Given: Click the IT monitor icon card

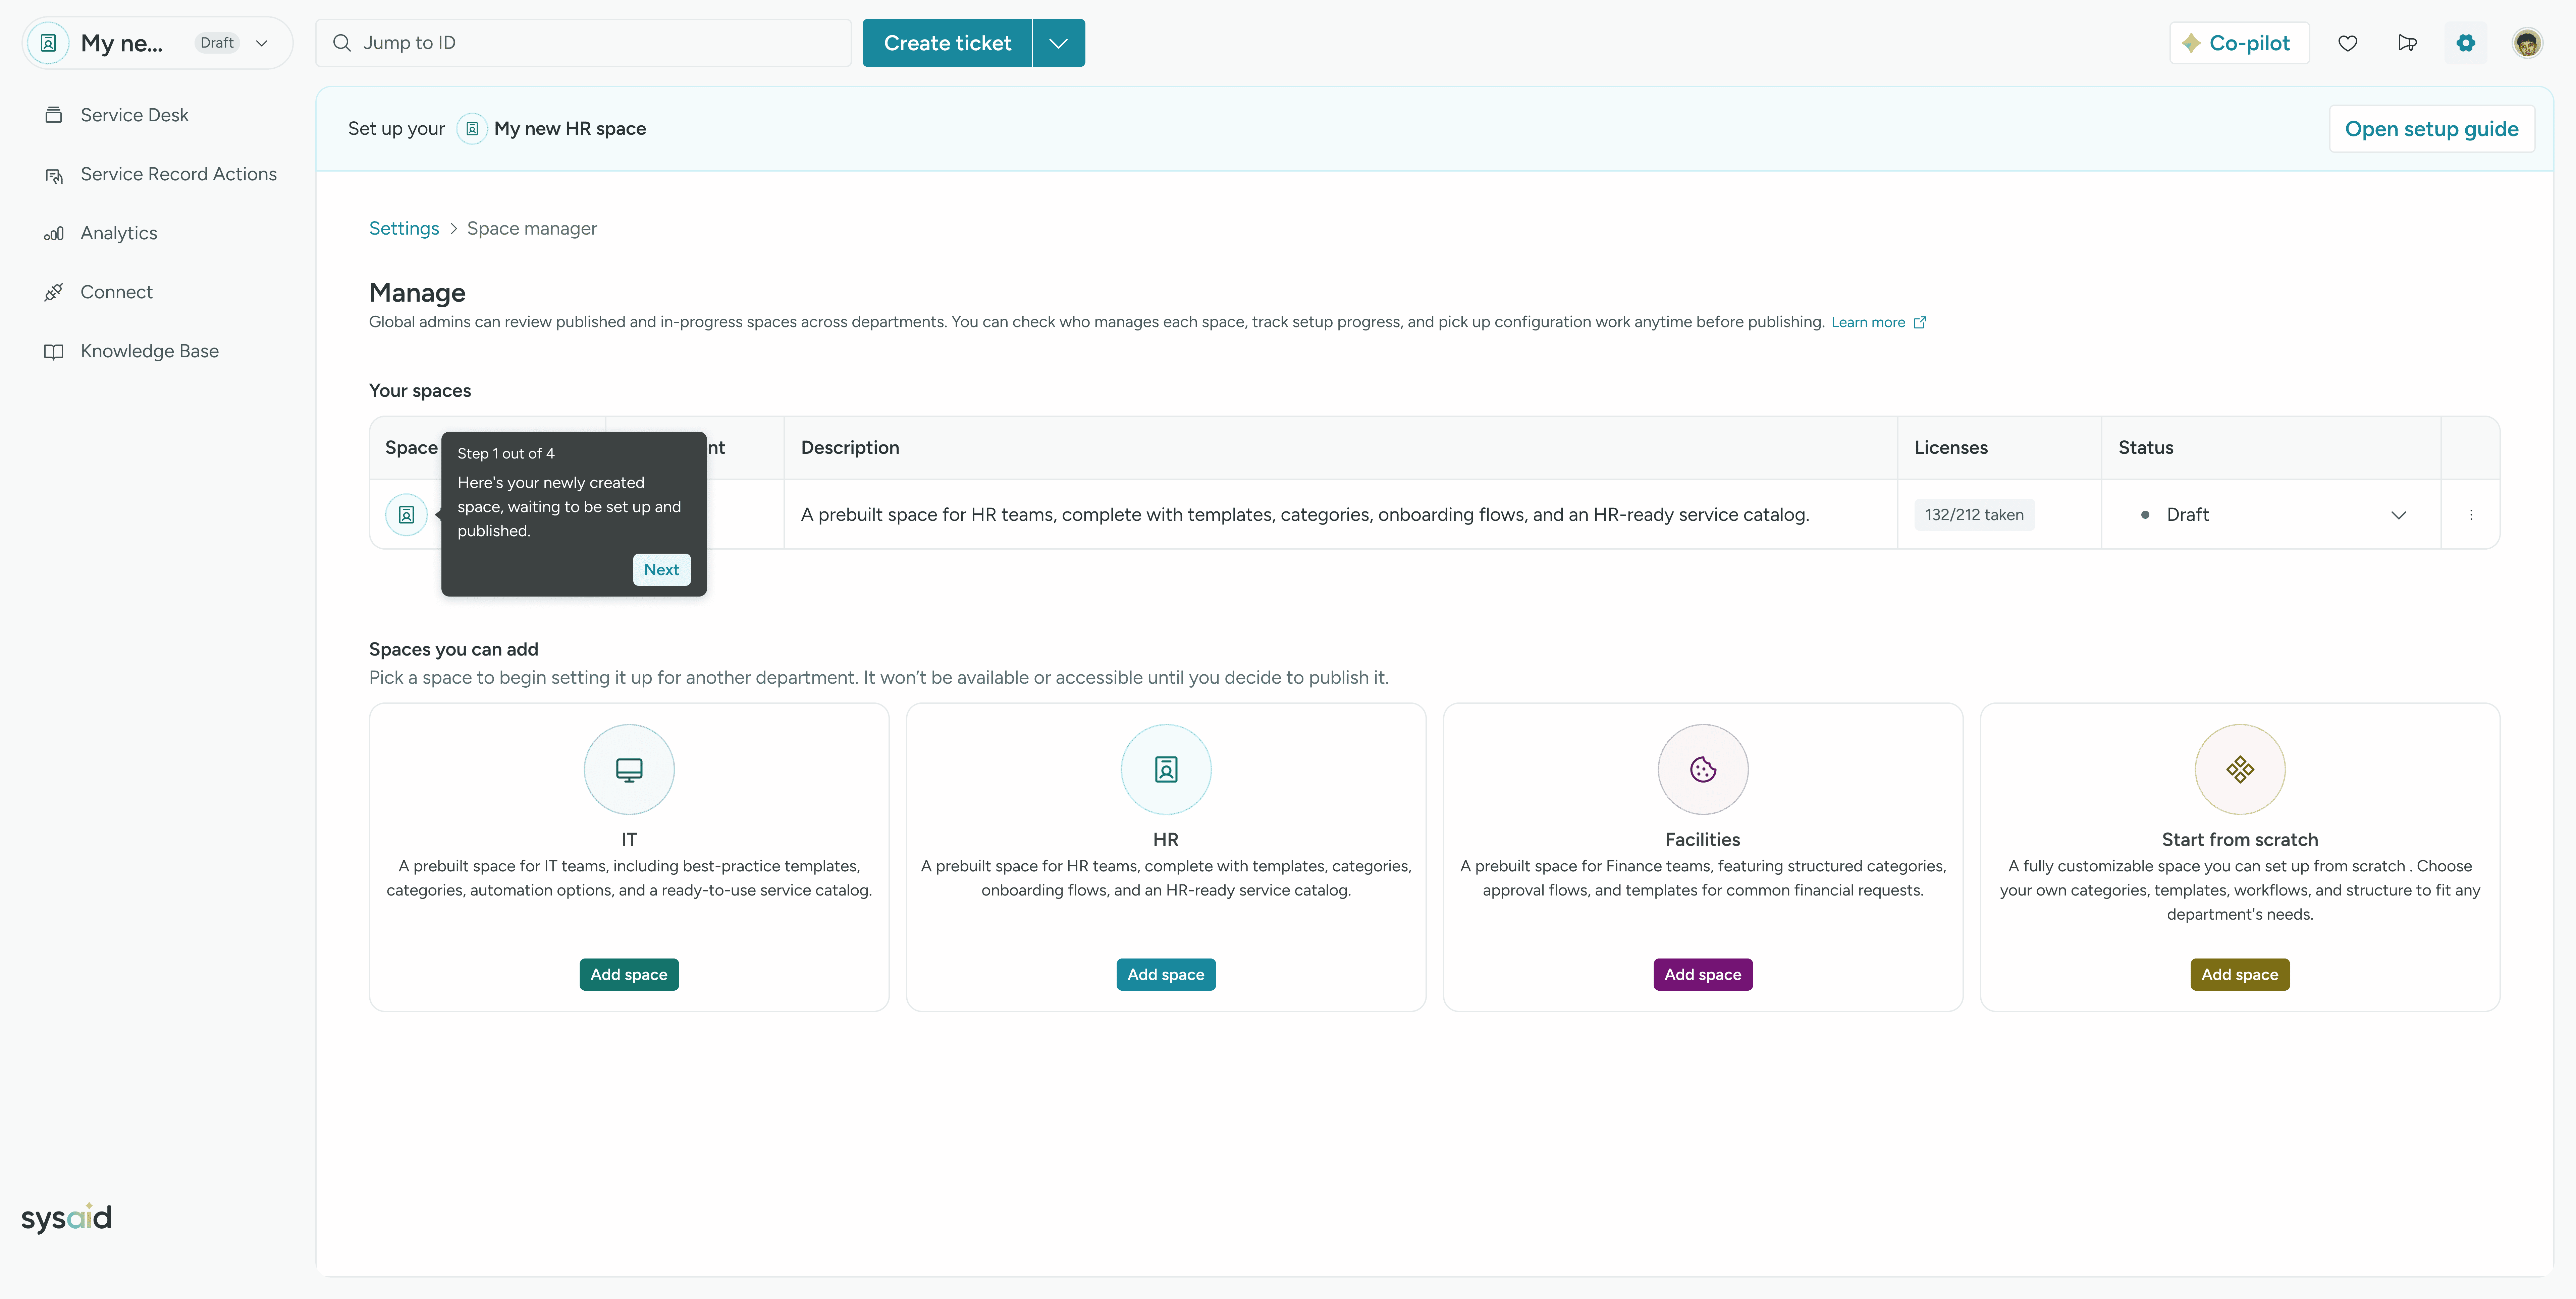Looking at the screenshot, I should click(628, 769).
